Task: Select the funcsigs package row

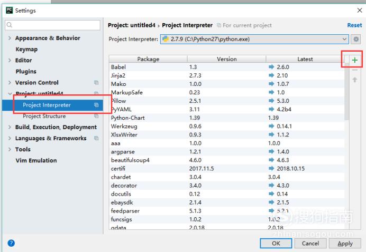Action: pos(227,219)
